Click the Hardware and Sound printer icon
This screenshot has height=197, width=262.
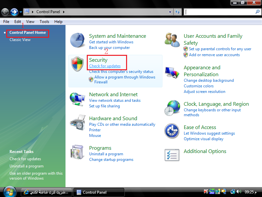click(78, 122)
